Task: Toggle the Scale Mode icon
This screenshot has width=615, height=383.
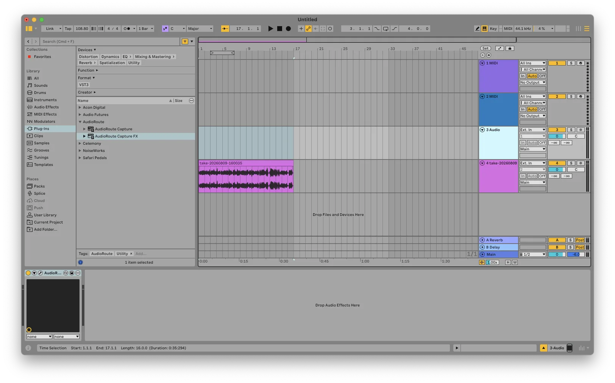Action: 165,28
